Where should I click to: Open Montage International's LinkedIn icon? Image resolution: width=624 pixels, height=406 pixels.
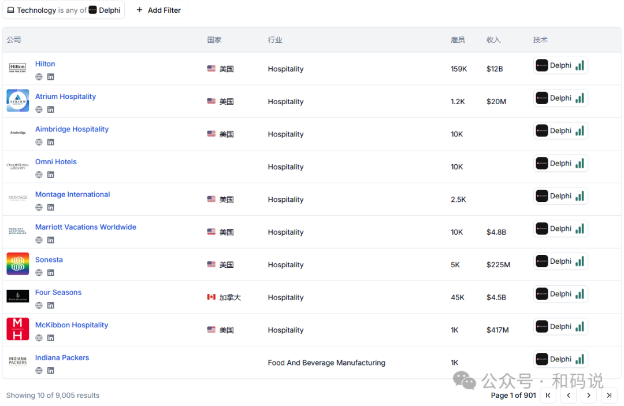pyautogui.click(x=50, y=208)
